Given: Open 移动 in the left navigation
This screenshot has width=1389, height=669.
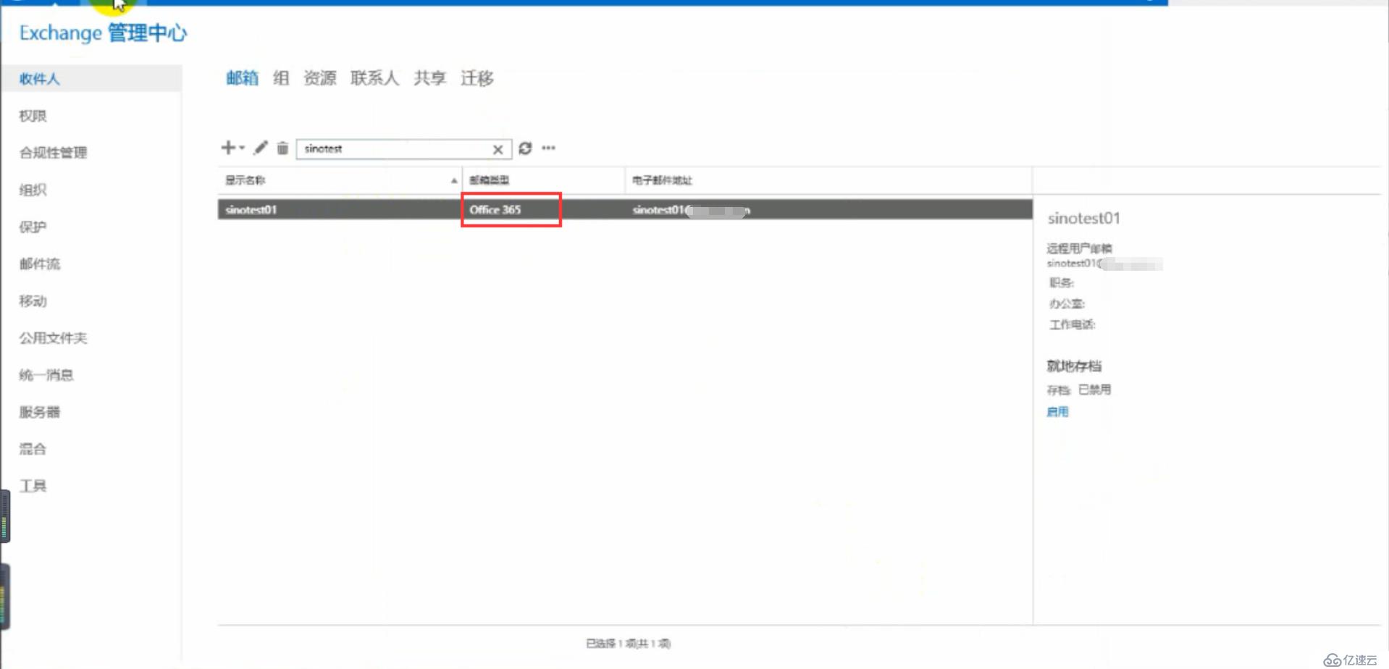Looking at the screenshot, I should [33, 300].
